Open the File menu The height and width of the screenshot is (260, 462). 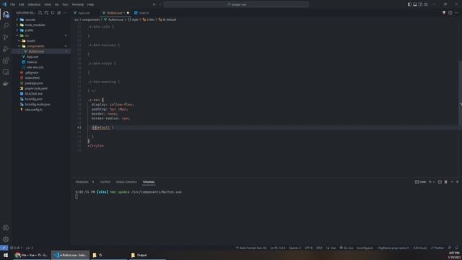click(x=13, y=4)
